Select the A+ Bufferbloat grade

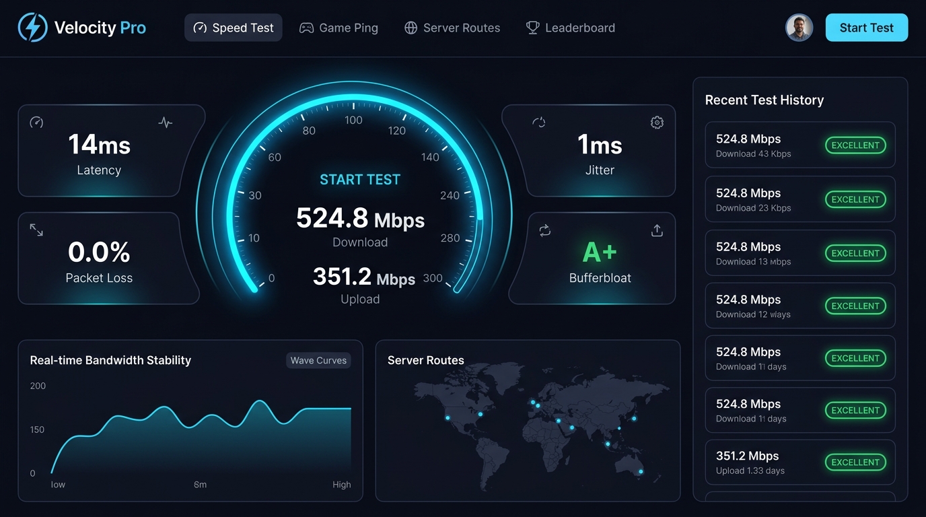click(600, 252)
